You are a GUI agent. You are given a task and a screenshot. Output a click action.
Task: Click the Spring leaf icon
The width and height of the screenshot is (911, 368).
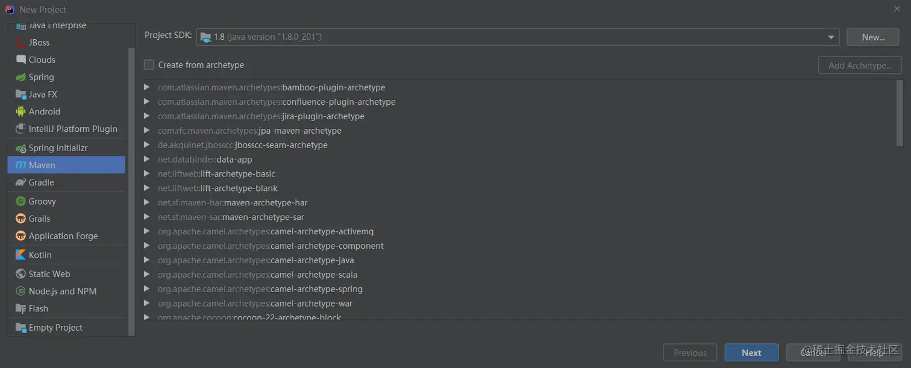click(20, 77)
